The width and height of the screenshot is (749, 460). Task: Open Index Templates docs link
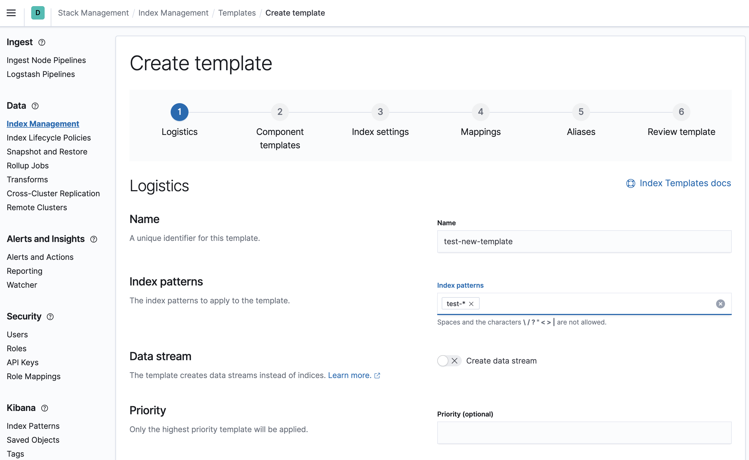point(685,183)
